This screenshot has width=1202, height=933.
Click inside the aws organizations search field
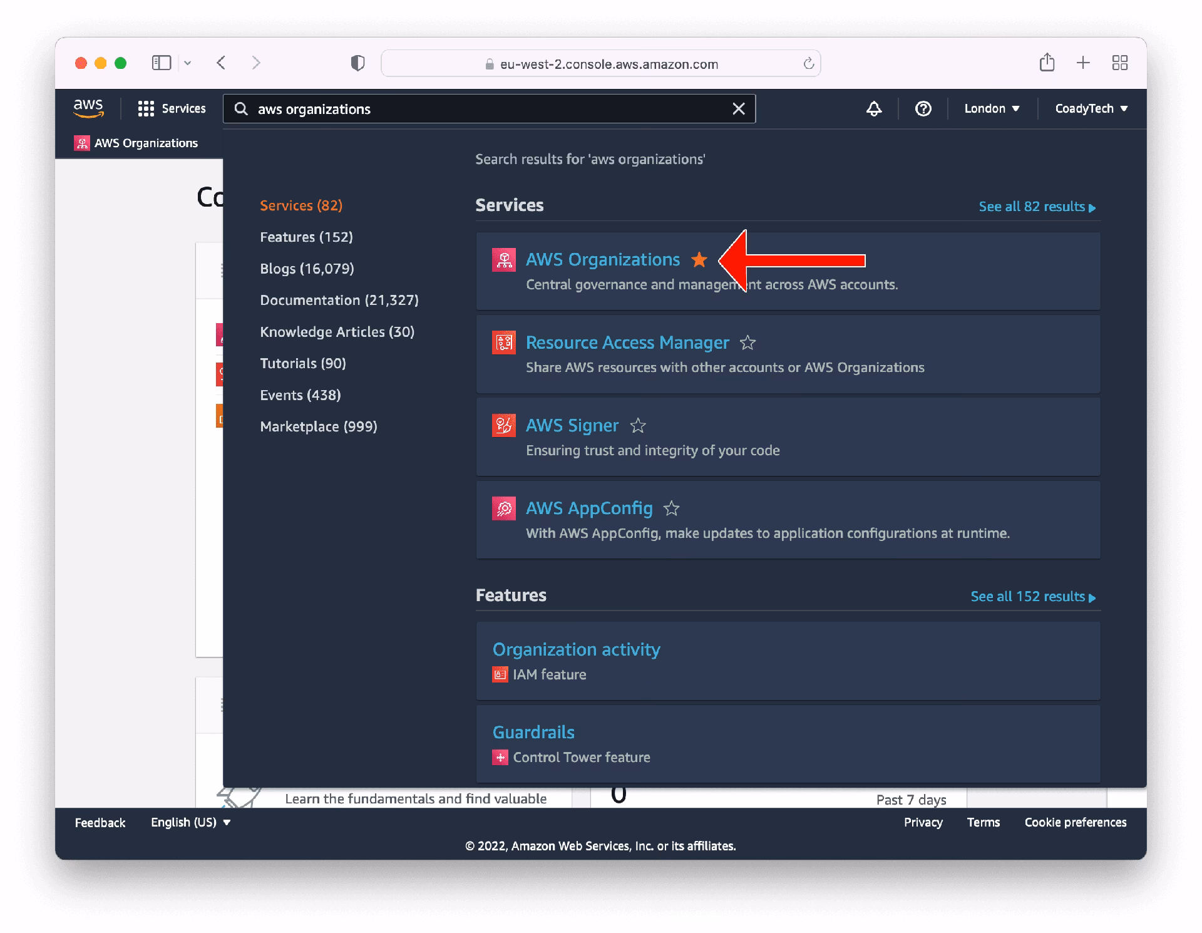[488, 109]
